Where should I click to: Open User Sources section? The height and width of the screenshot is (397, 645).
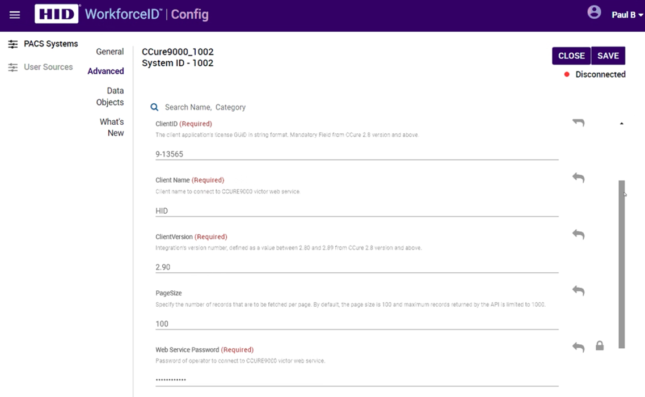[48, 67]
